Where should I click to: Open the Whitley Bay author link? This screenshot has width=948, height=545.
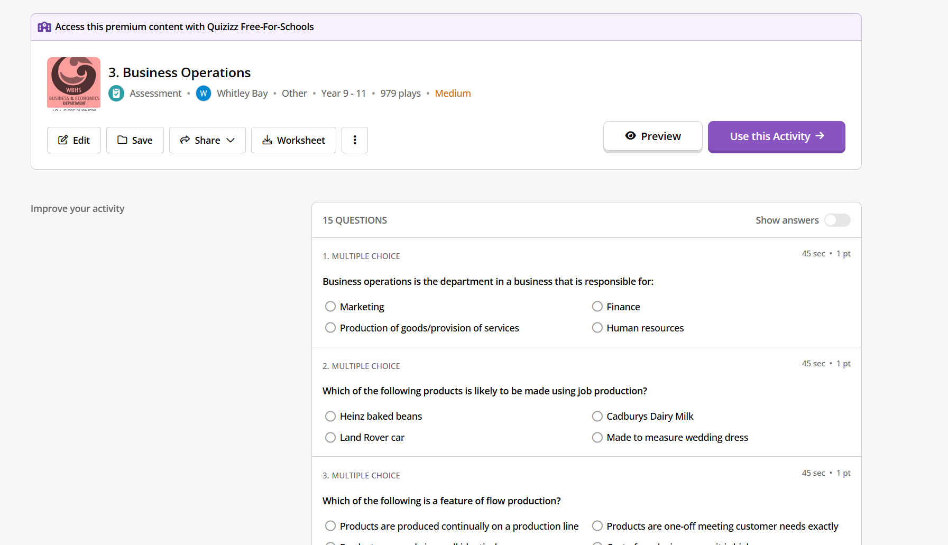[242, 94]
